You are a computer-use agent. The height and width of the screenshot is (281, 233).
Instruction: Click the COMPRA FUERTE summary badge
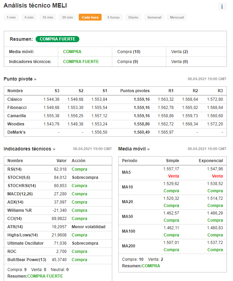[x=57, y=39]
